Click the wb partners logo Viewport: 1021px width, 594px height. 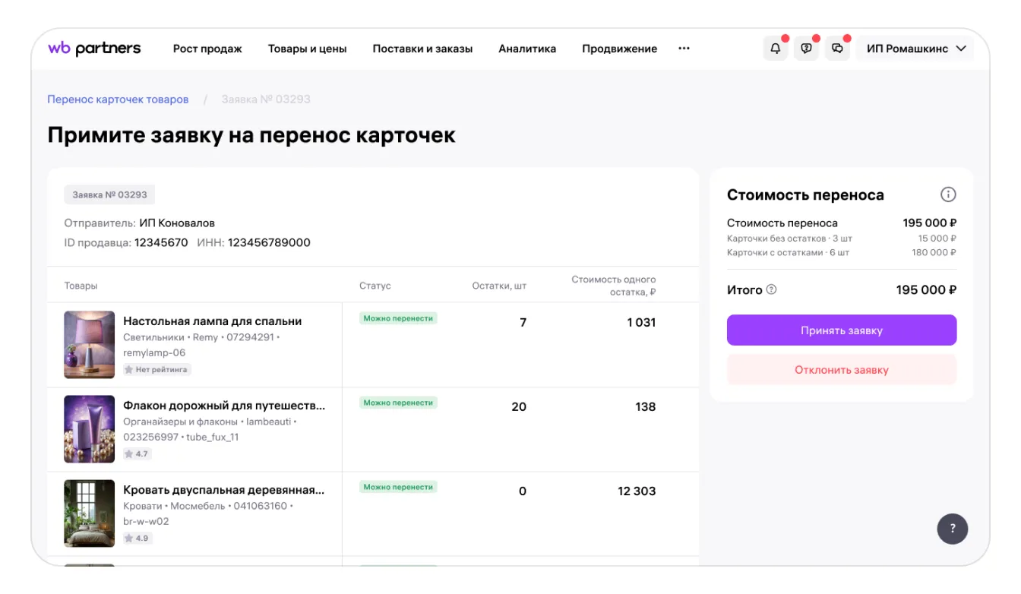click(x=94, y=49)
